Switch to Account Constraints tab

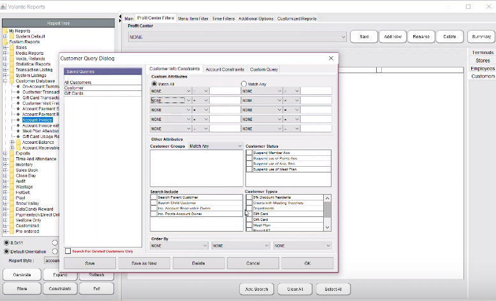224,69
